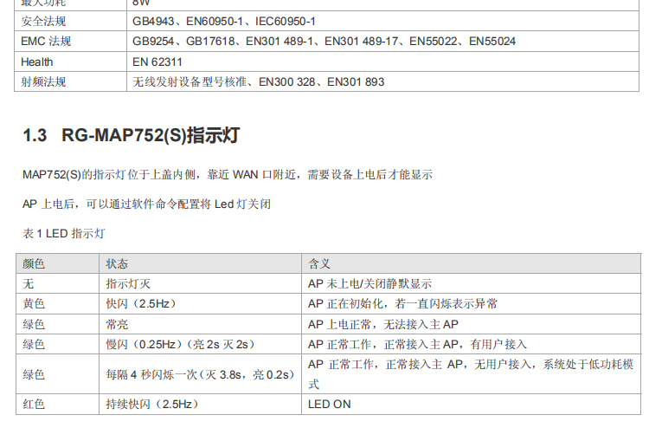Click the "Health" row label
This screenshot has width=649, height=441.
[x=70, y=62]
